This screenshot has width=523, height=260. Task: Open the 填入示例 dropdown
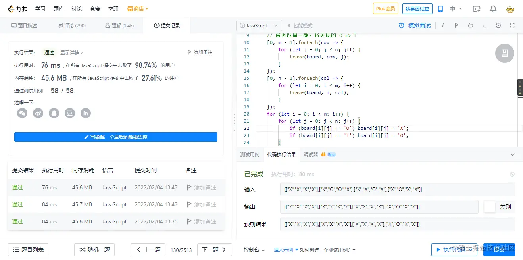[286, 250]
